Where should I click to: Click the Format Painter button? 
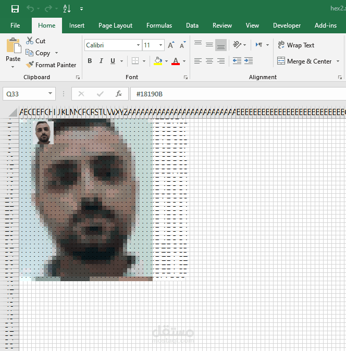point(51,65)
